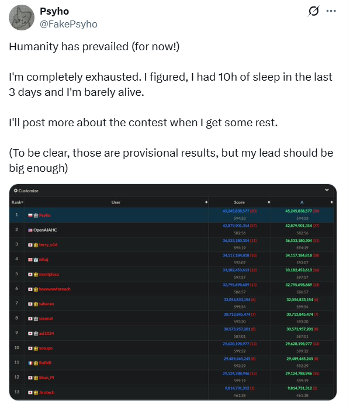Click the crown icon beside Psyho
This screenshot has height=408, width=360.
pos(36,216)
